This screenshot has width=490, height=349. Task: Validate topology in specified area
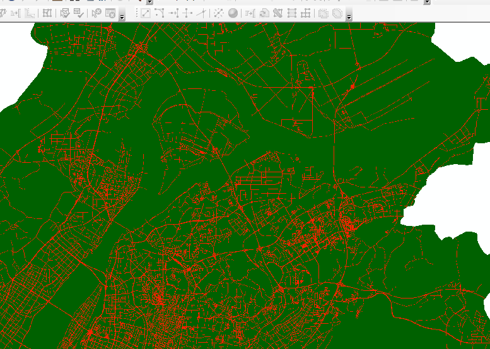(x=65, y=13)
